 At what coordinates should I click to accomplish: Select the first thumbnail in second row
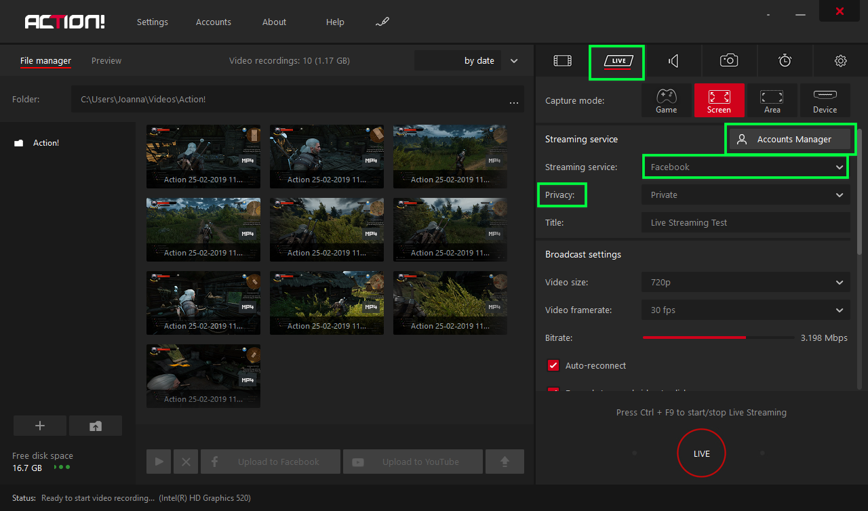(x=203, y=230)
